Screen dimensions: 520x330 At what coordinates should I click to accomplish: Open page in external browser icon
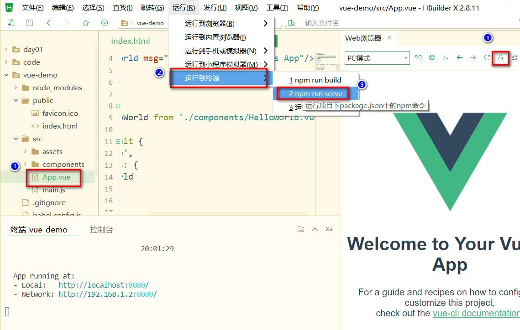(x=419, y=57)
